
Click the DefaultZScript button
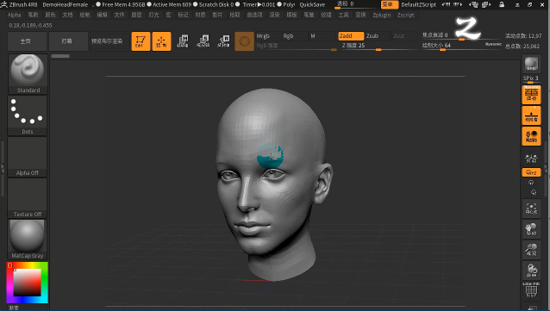pyautogui.click(x=418, y=4)
